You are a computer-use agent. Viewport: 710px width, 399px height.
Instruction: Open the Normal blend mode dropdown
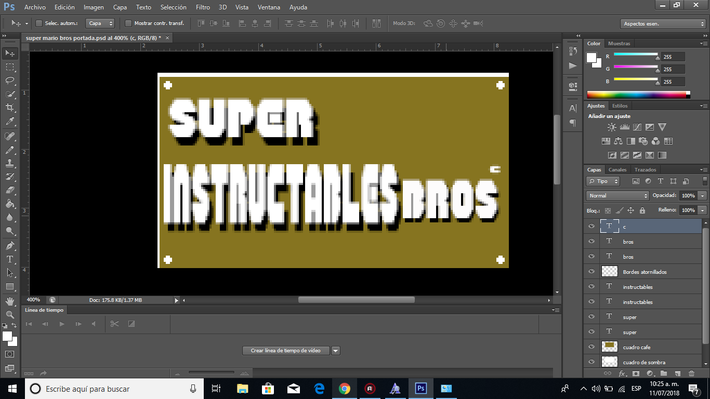pos(617,196)
